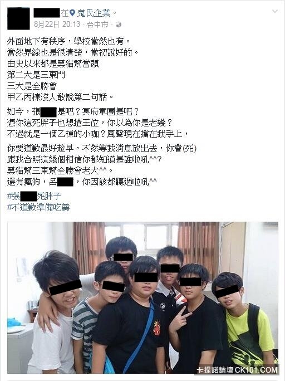Screen dimensions: 285x381
Task: Click the 卡提諾論壇 watermark label
Action: (215, 370)
